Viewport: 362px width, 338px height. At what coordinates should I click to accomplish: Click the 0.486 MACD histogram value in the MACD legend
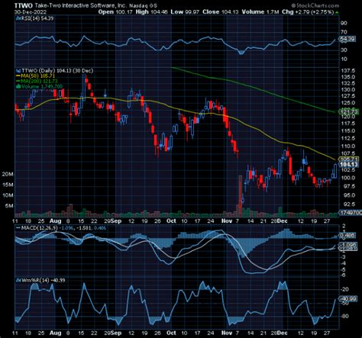point(100,228)
